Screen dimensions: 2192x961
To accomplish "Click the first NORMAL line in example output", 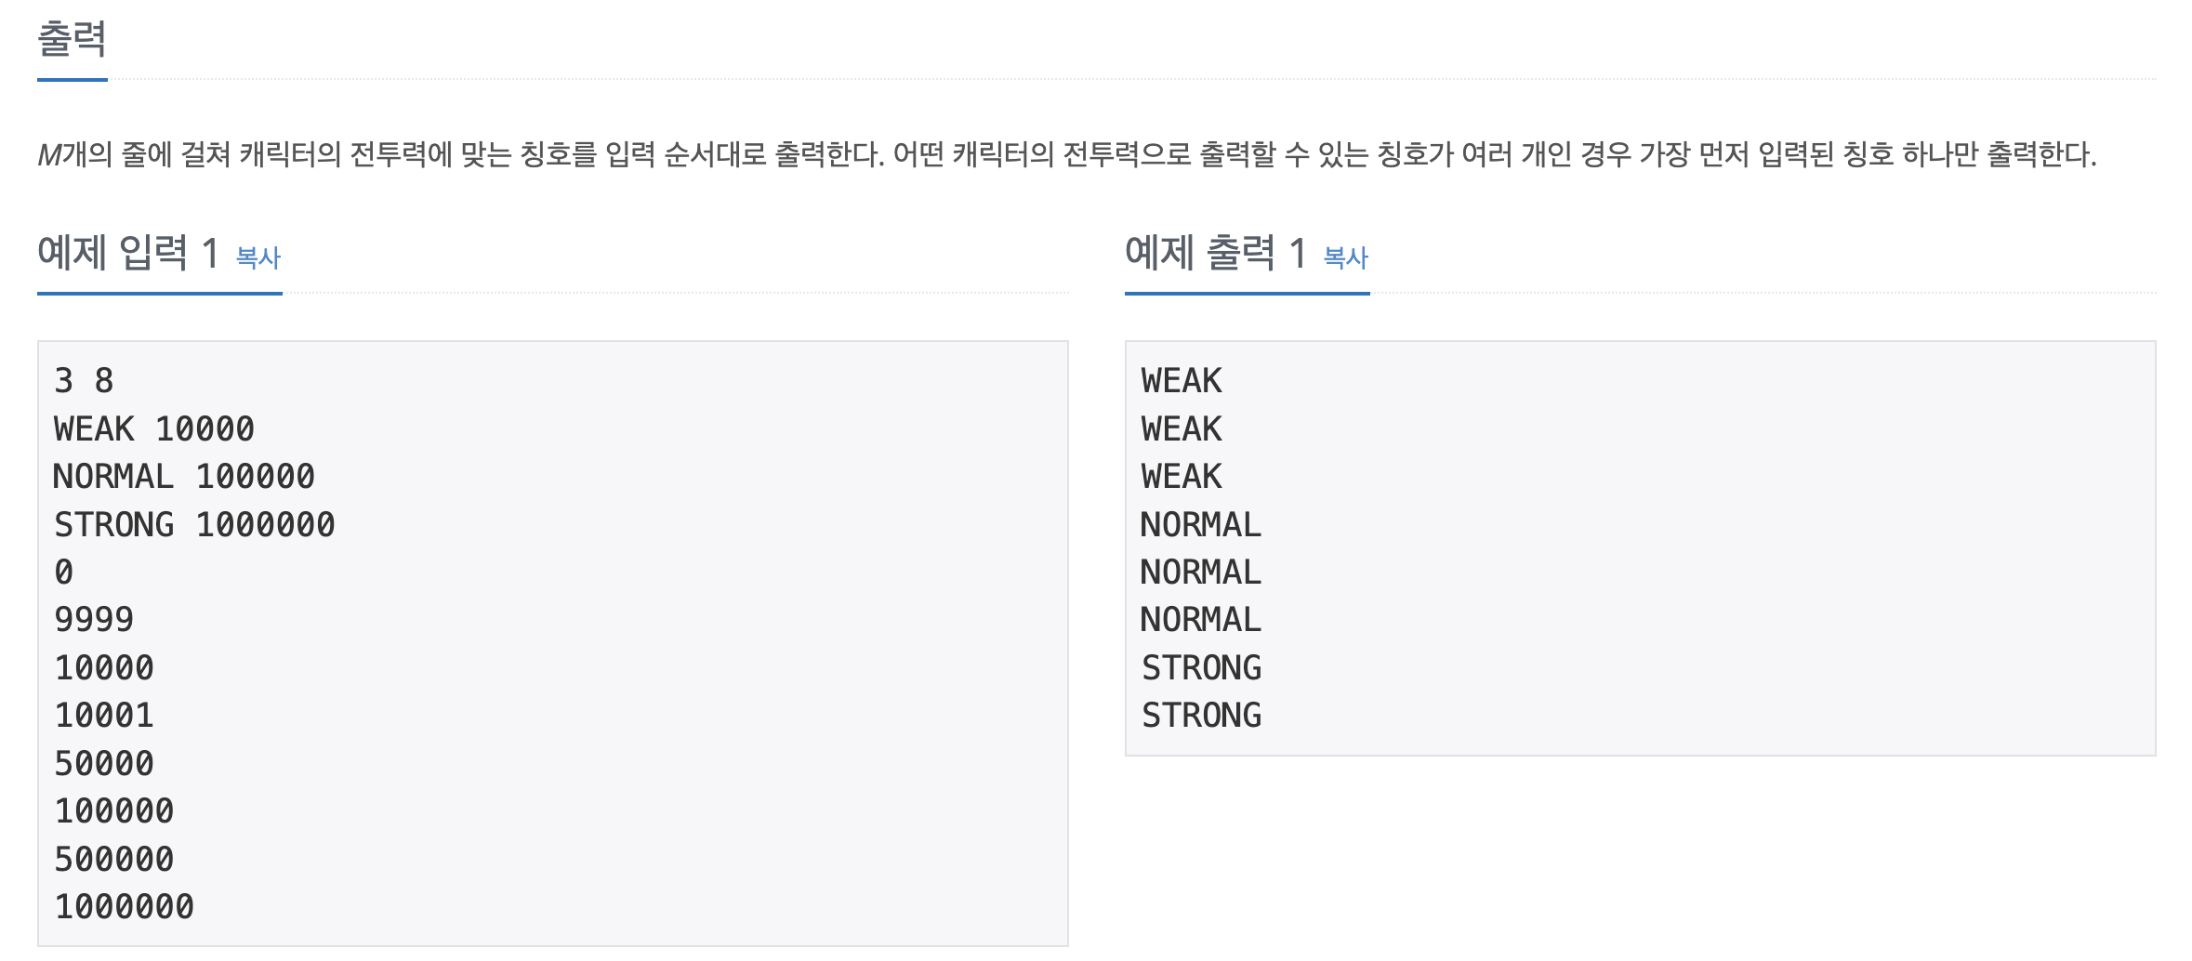I will (1202, 524).
